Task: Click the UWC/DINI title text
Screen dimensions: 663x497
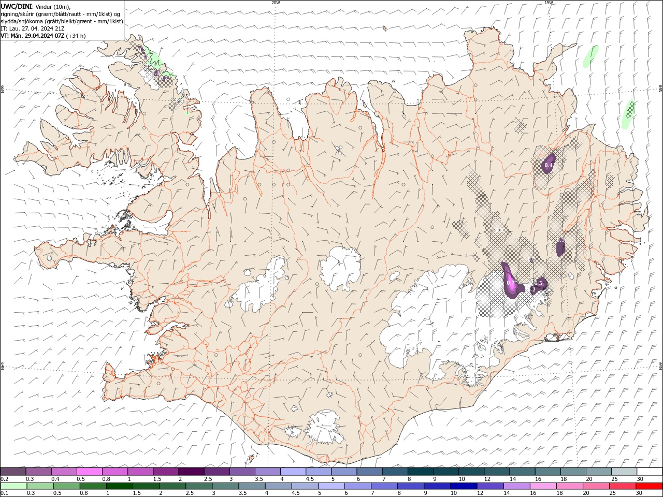Action: (x=15, y=6)
